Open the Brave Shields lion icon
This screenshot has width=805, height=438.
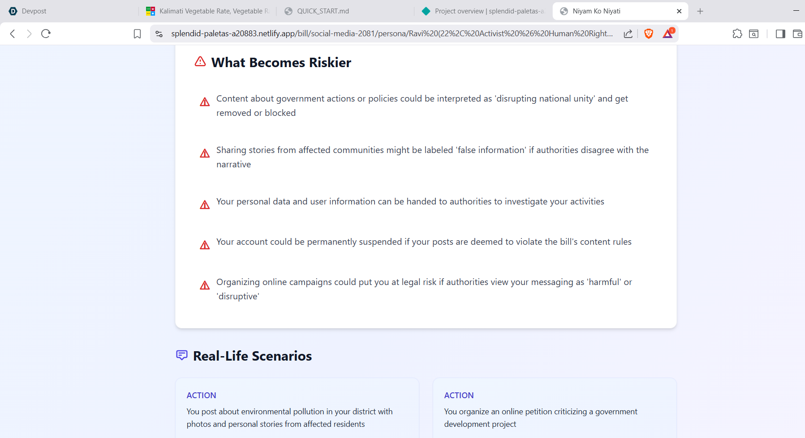pos(648,34)
